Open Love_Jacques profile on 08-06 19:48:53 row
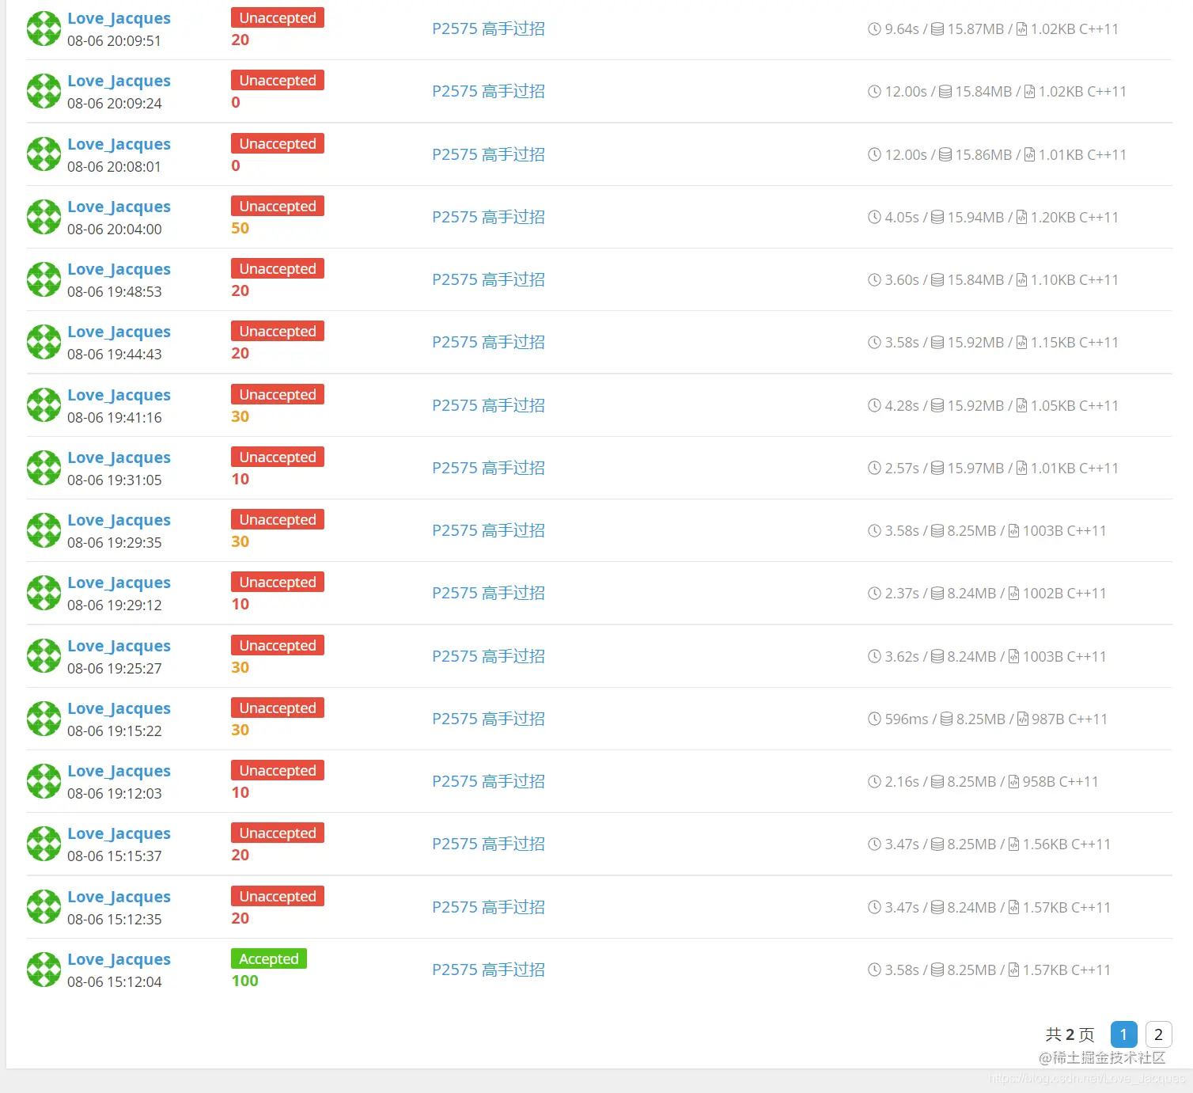Viewport: 1193px width, 1093px height. (119, 269)
